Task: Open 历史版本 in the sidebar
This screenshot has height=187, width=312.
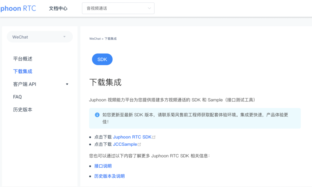Action: [x=23, y=110]
